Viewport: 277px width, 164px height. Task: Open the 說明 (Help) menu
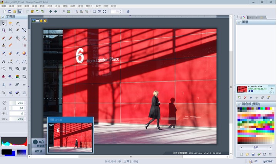click(x=113, y=6)
